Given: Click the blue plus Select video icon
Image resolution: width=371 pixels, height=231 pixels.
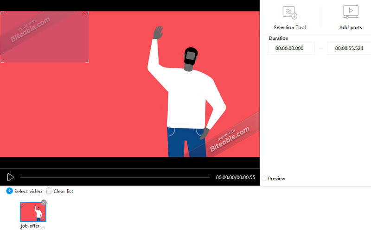Looking at the screenshot, I should point(9,191).
